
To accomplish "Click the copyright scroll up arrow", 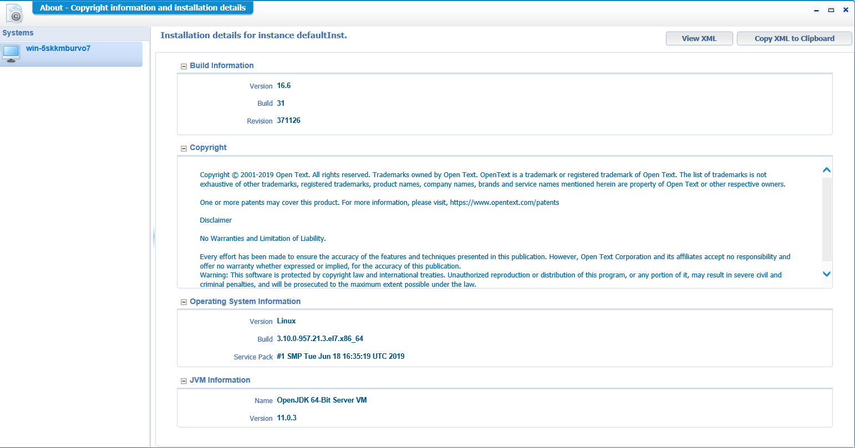I will click(826, 170).
